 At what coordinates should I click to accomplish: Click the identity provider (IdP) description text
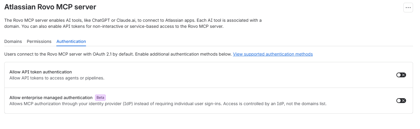point(168,104)
